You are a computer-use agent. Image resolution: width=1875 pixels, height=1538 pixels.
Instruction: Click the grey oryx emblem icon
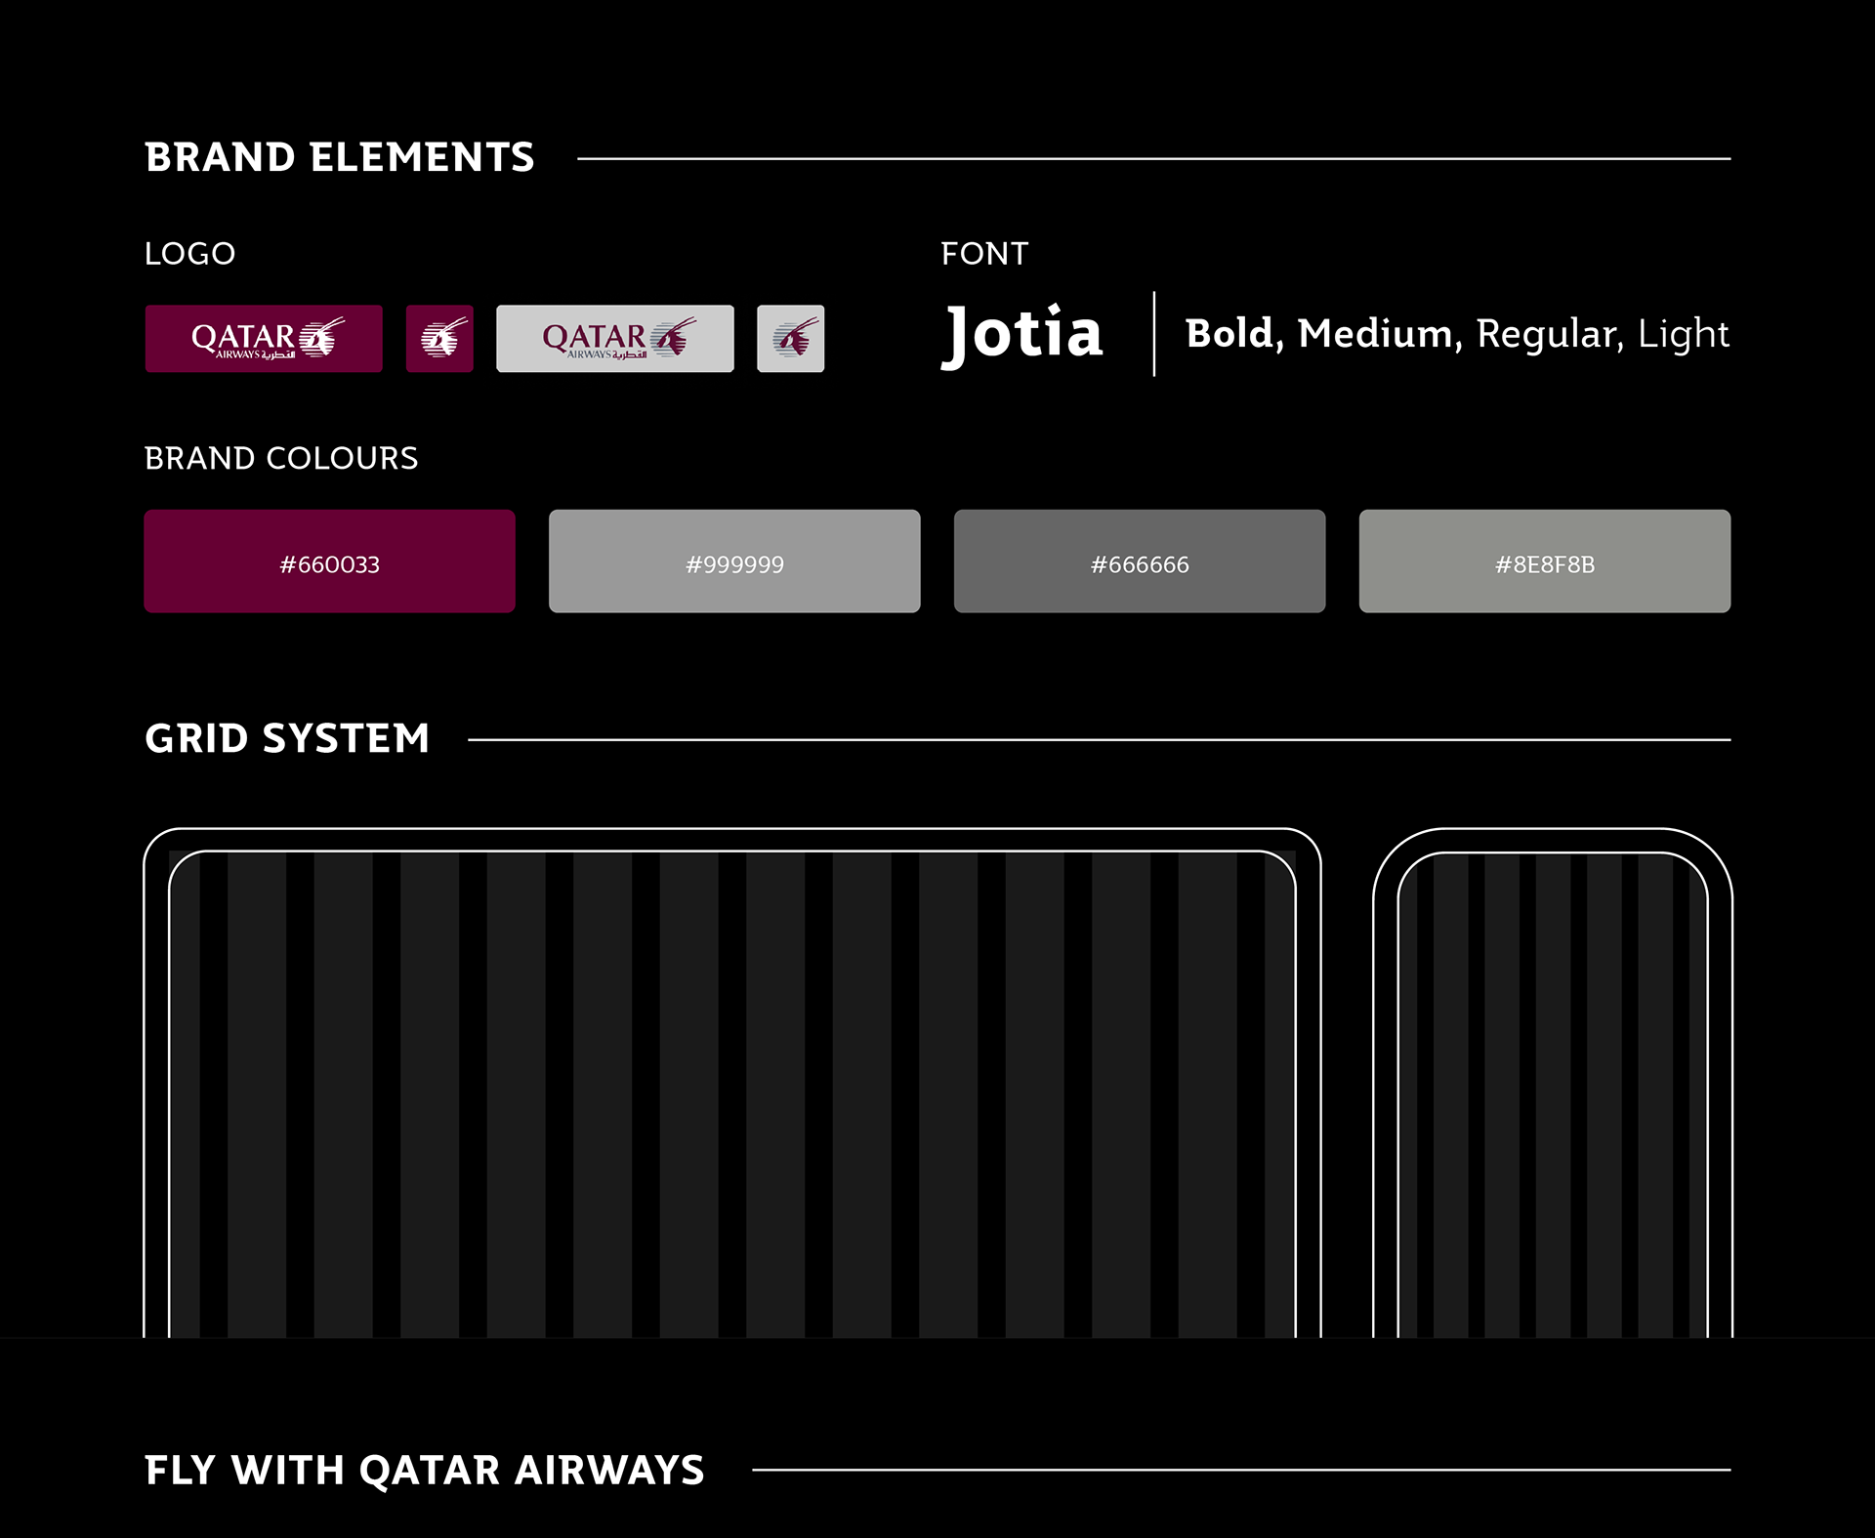pyautogui.click(x=791, y=339)
